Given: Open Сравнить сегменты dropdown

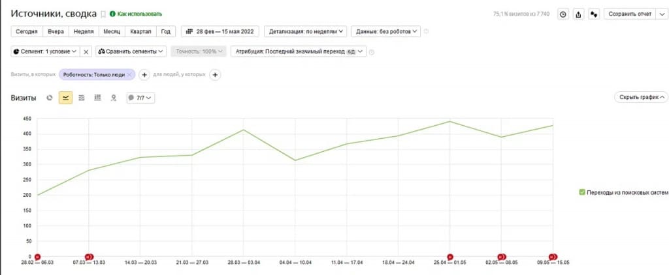Looking at the screenshot, I should tap(131, 51).
